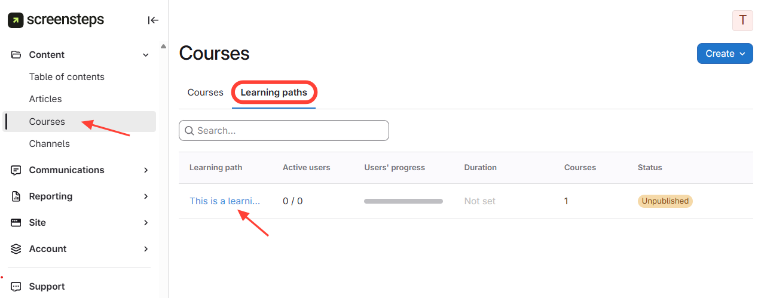Click the Site browser icon
The height and width of the screenshot is (298, 758).
point(17,223)
